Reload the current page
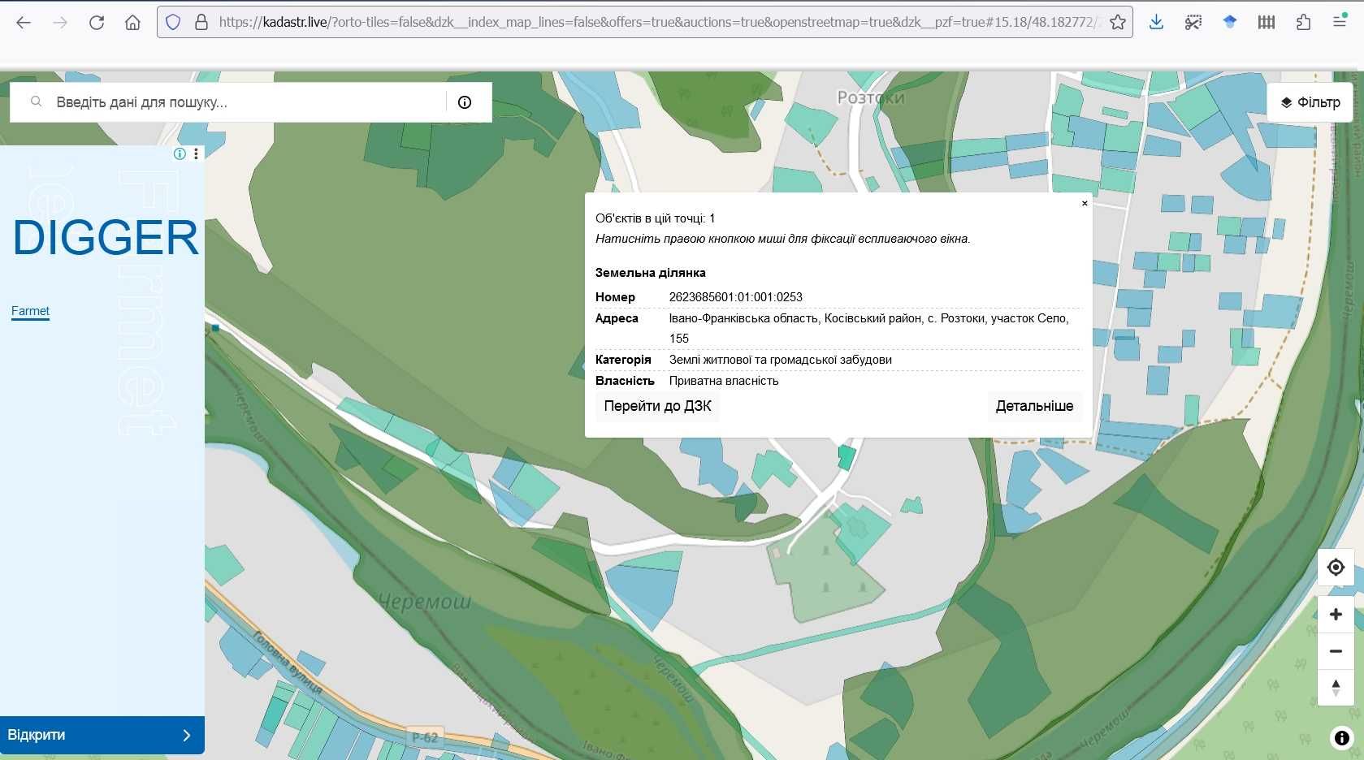Screen dimensions: 1364x760 (97, 23)
